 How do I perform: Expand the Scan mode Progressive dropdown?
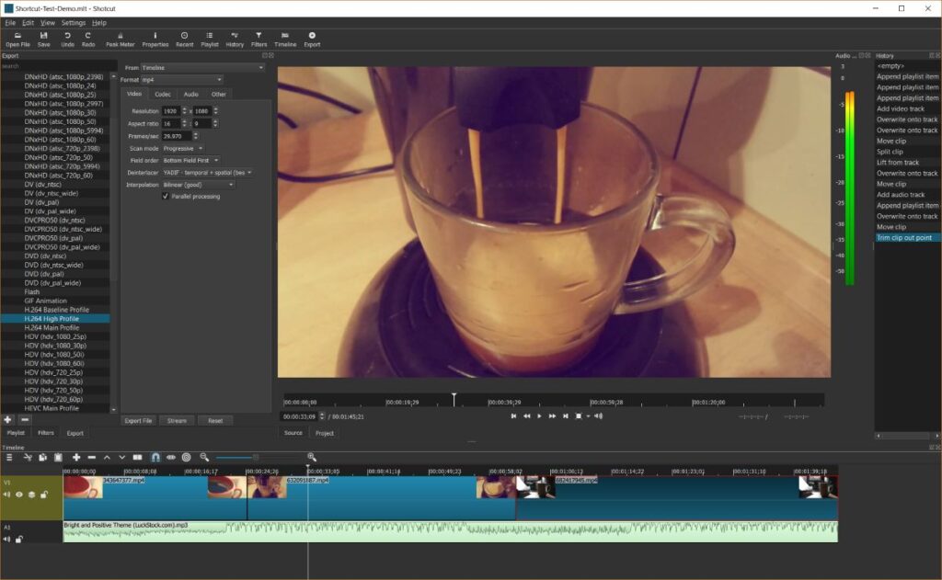pyautogui.click(x=183, y=148)
